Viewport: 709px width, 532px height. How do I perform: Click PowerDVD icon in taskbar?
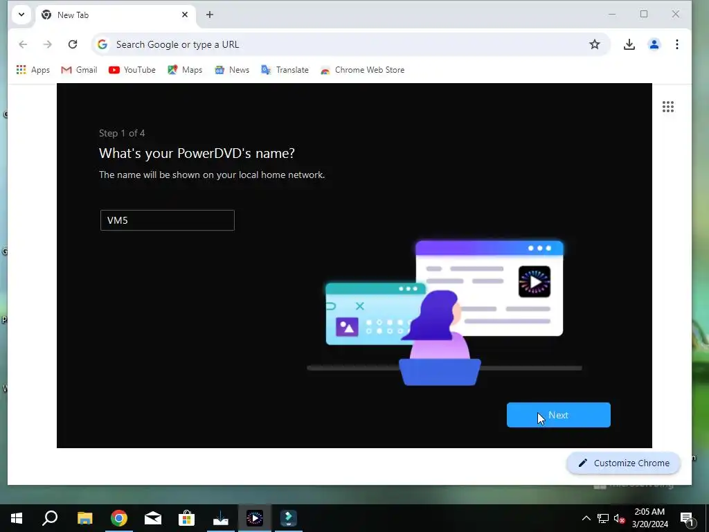pyautogui.click(x=255, y=518)
